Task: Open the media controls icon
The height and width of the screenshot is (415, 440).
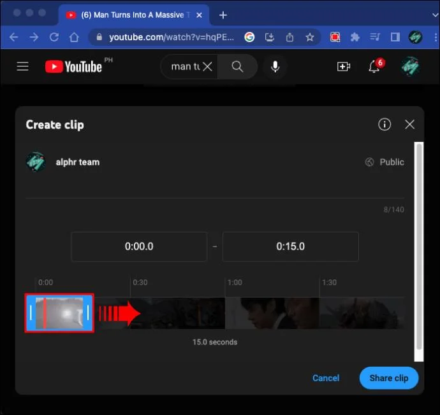Action: coord(375,37)
